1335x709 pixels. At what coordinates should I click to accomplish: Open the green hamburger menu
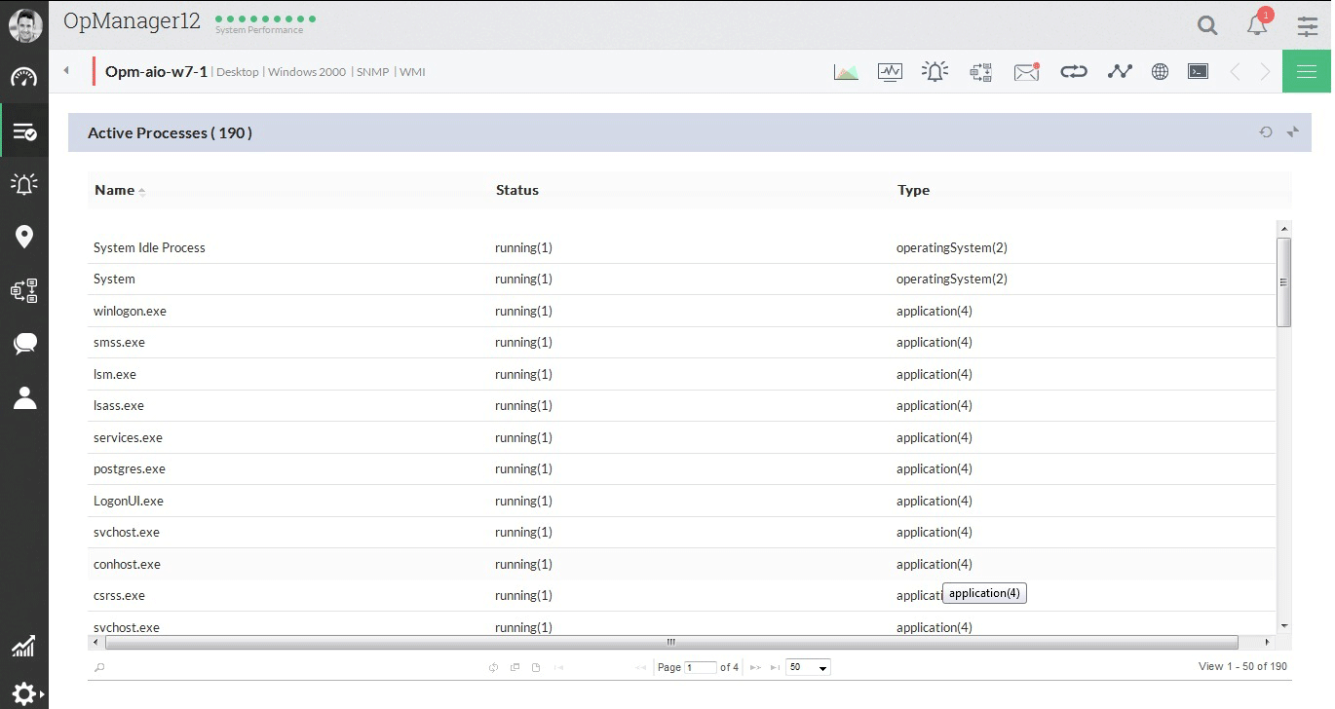pos(1307,71)
